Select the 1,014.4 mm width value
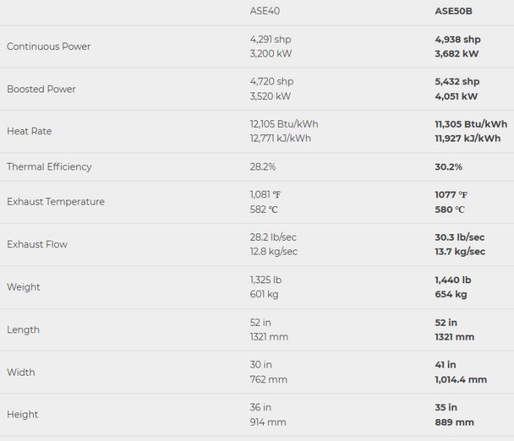Screen dimensions: 514x441 [460, 379]
